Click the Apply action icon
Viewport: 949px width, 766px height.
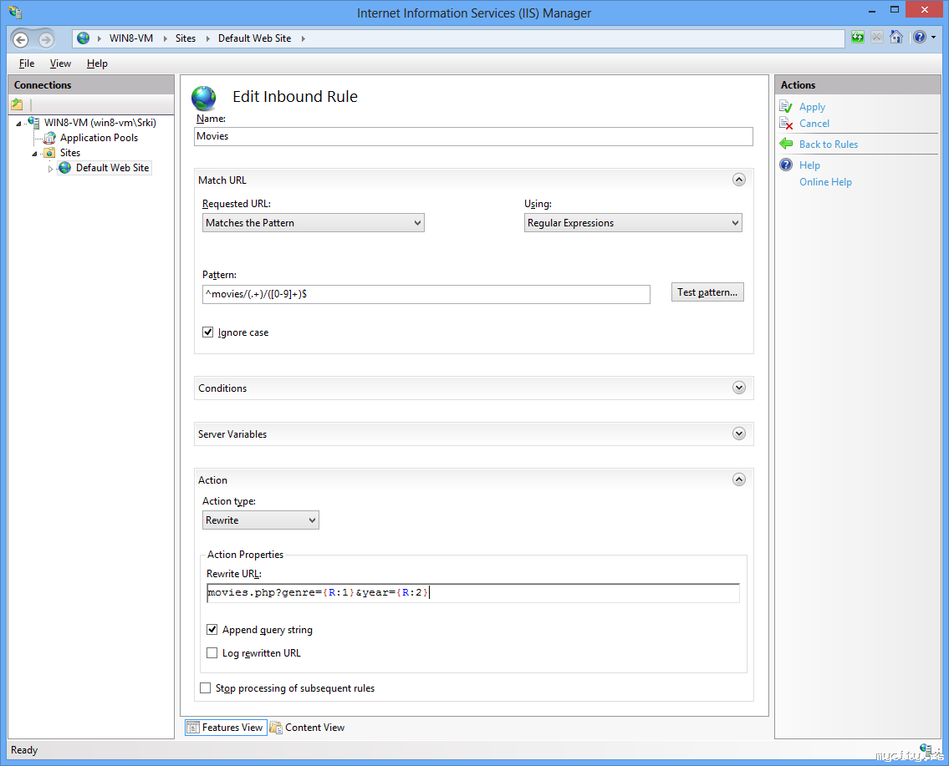pyautogui.click(x=786, y=107)
